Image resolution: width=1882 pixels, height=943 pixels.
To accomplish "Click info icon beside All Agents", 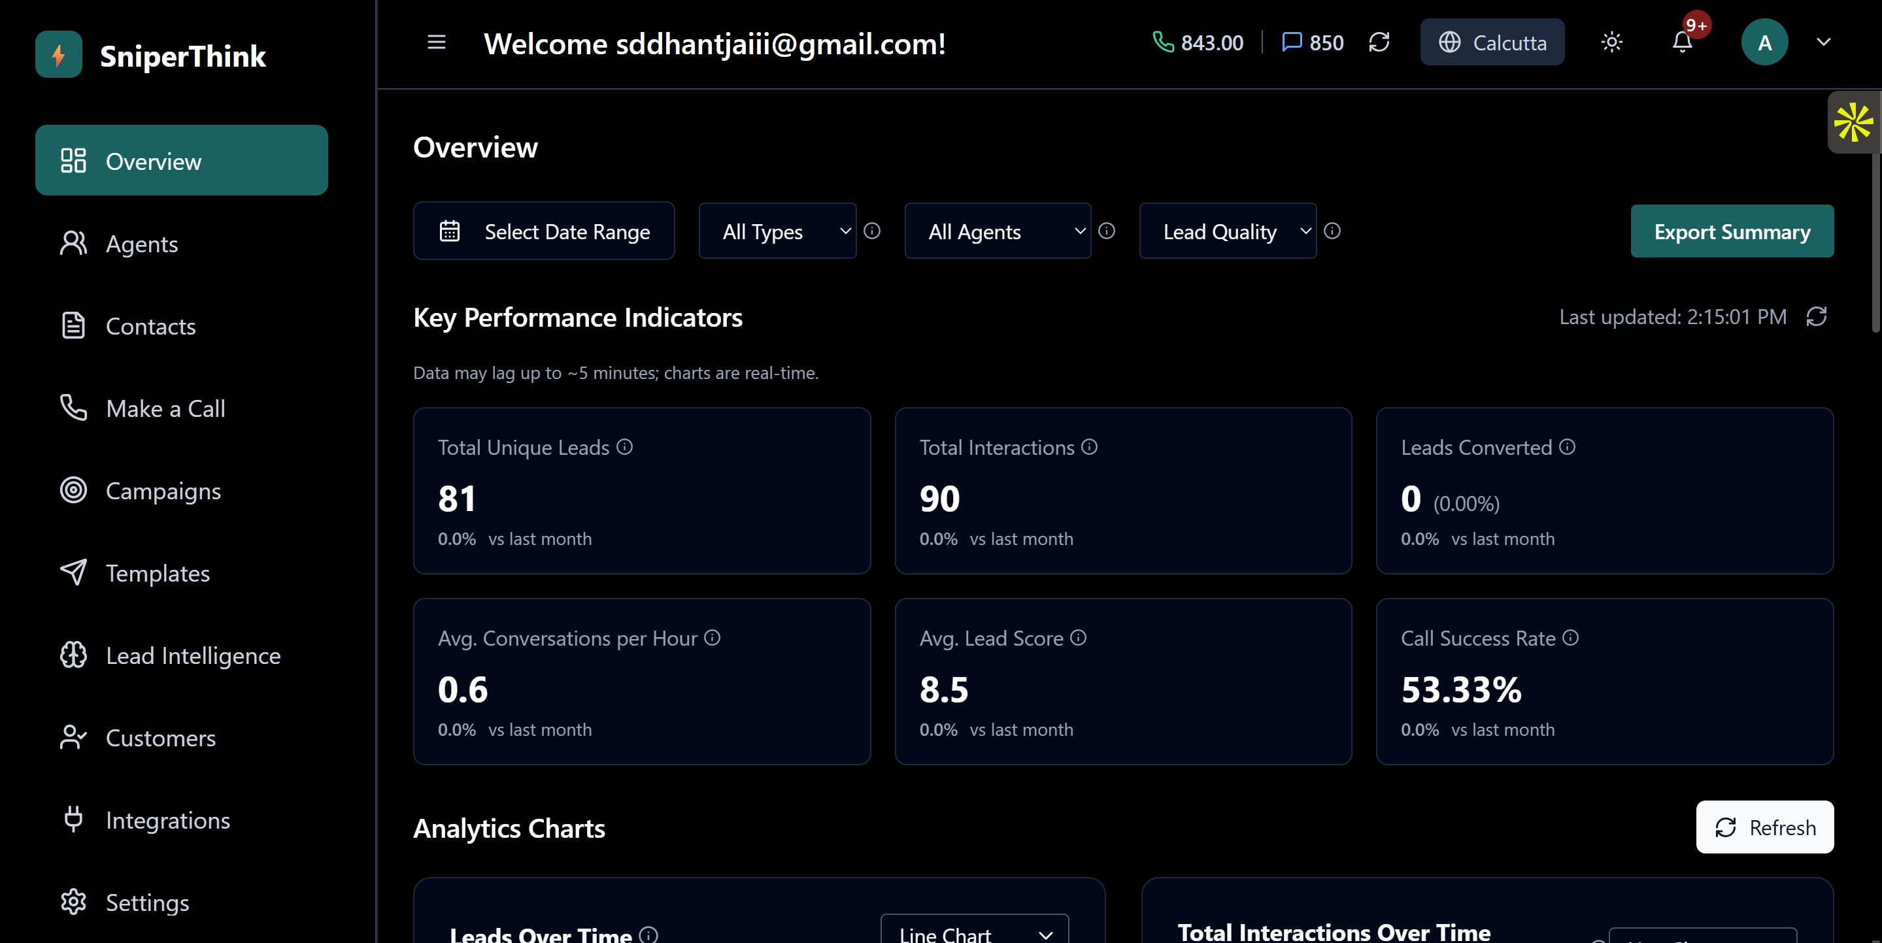I will pos(1106,231).
